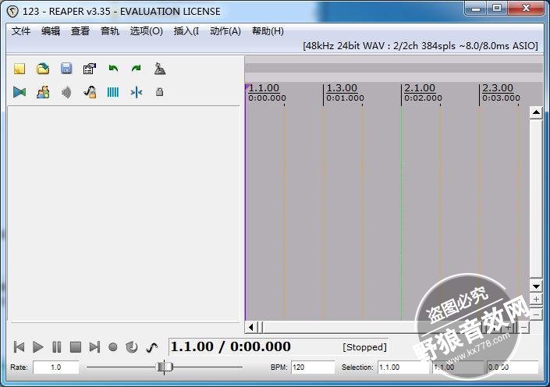Screen dimensions: 550x387
Task: Click the New Project toolbar icon
Action: (x=20, y=69)
